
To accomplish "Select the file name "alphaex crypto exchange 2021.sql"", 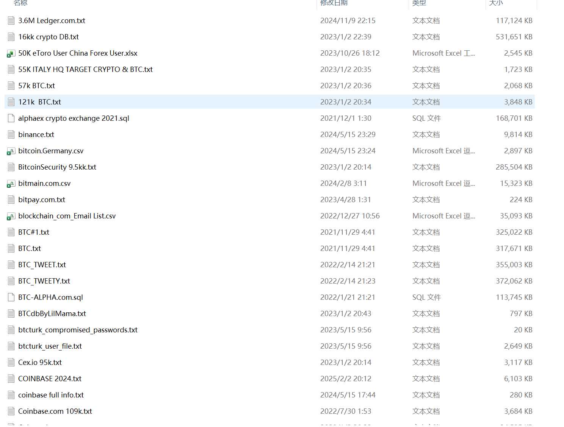I will 74,118.
